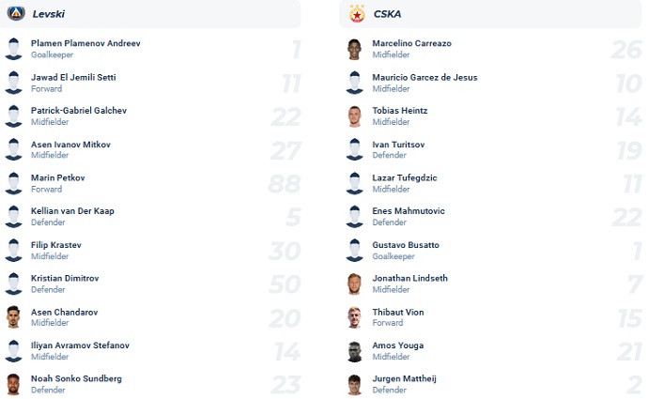Open Jurgen Mattheij's player name link
The width and height of the screenshot is (648, 399).
coord(404,378)
